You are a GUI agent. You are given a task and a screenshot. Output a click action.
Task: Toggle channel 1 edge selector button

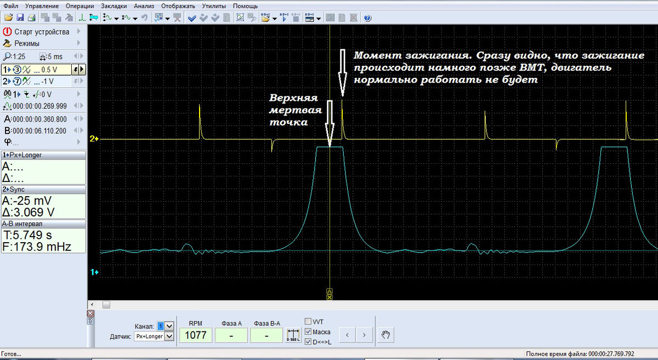pyautogui.click(x=75, y=70)
